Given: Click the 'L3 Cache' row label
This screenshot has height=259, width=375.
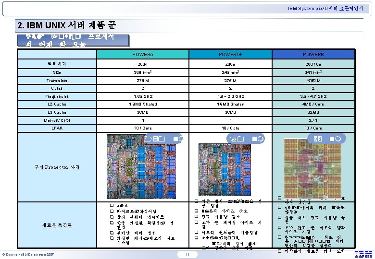Looking at the screenshot, I should 57,112.
